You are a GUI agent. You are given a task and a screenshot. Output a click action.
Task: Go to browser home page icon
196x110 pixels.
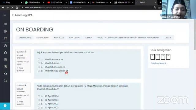[x=17, y=7]
